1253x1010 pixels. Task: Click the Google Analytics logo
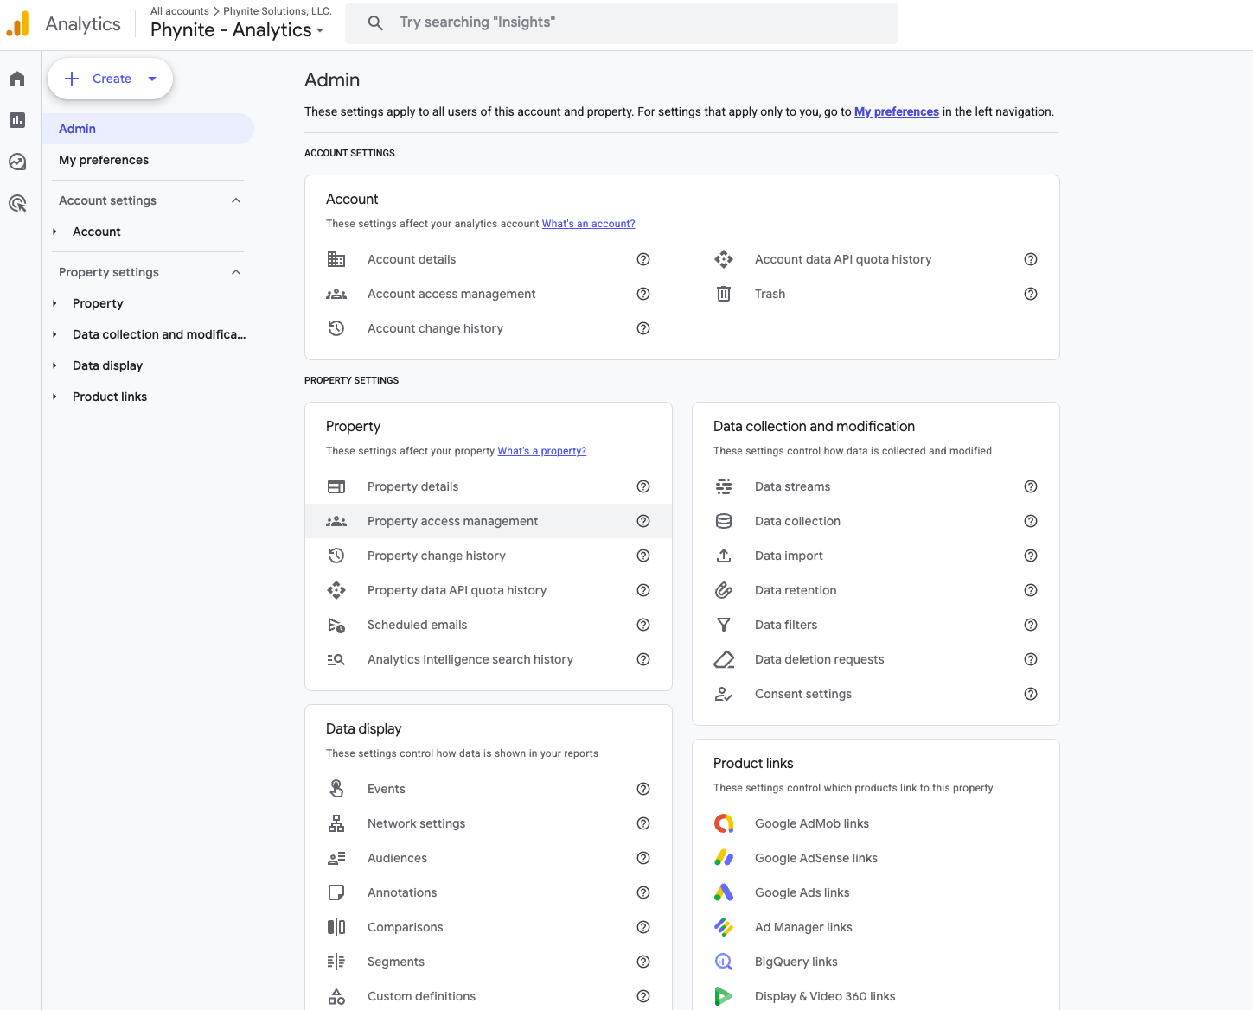pyautogui.click(x=17, y=23)
